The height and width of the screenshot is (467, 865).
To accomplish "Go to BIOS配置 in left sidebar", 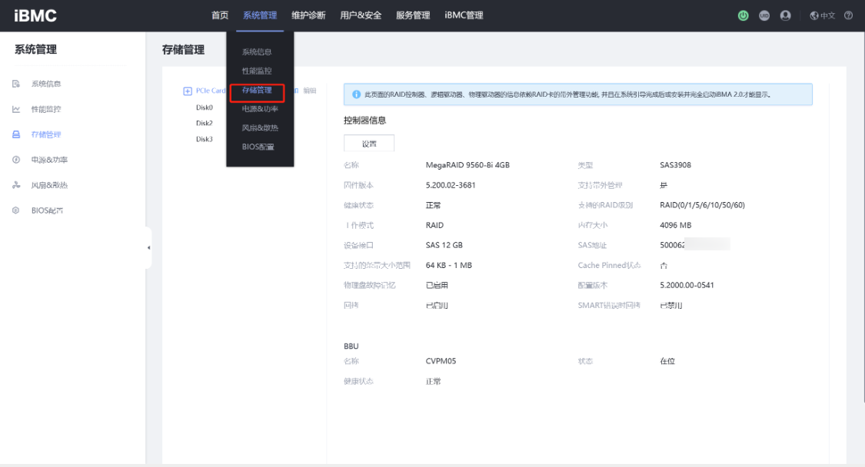I will tap(48, 210).
